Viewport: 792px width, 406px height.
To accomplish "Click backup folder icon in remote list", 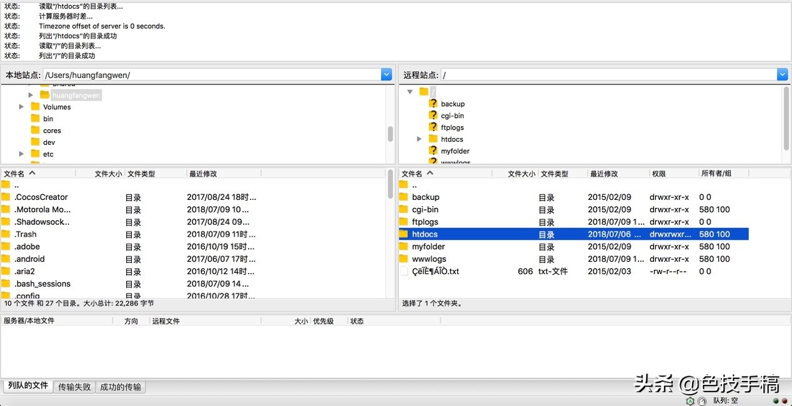I will (x=403, y=197).
